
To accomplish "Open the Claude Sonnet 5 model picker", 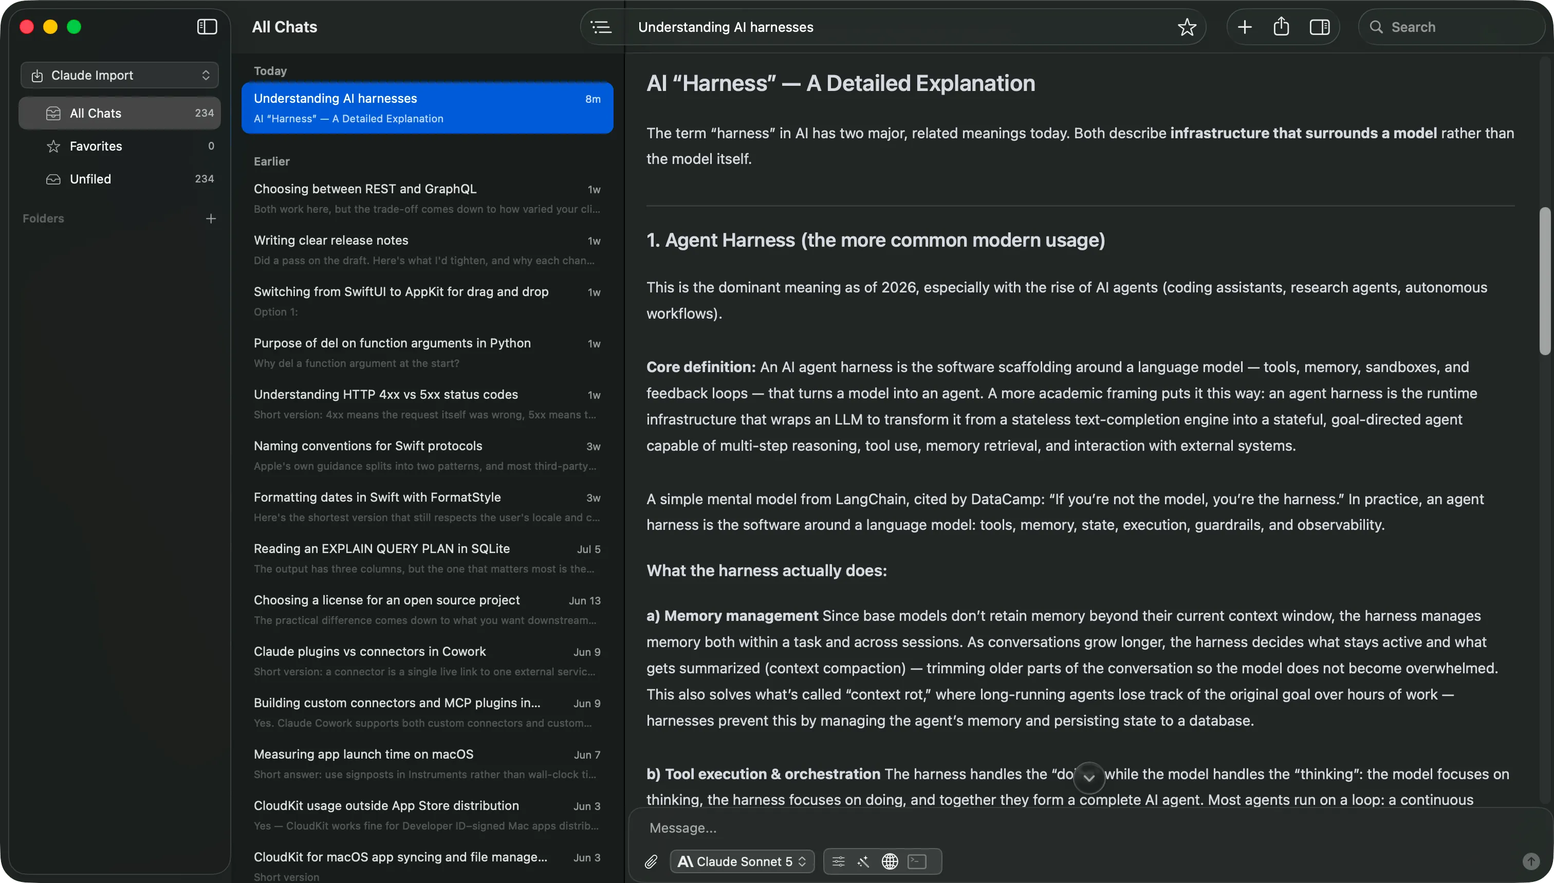I will coord(742,861).
